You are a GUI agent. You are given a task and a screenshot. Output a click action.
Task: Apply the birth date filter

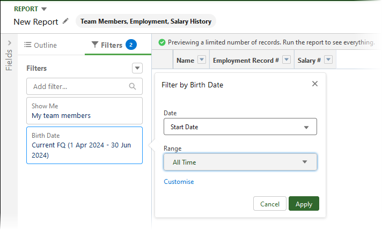point(304,204)
